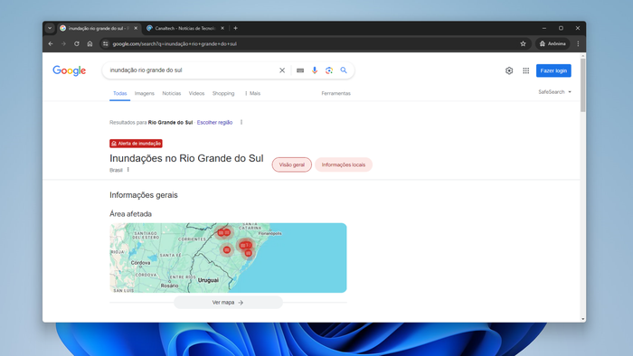
Task: Open the Google apps grid
Action: pos(525,70)
